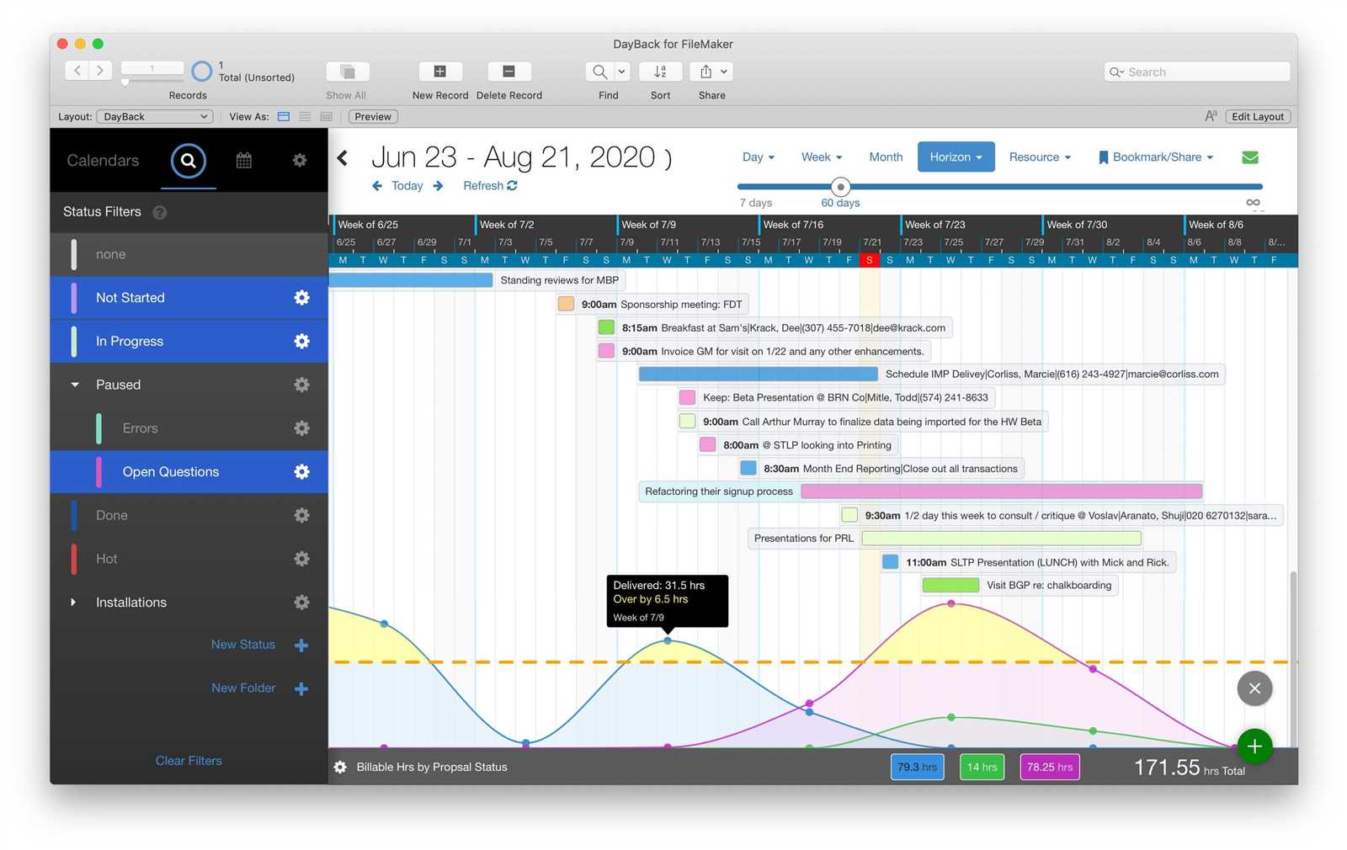Click the Refresh link

[x=490, y=186]
